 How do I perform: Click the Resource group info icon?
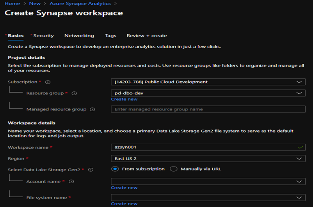[x=74, y=93]
